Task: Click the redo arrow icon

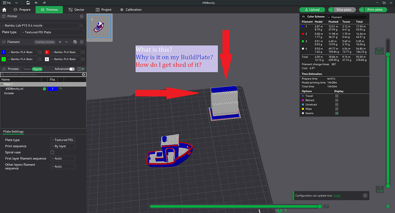Action: tap(44, 3)
